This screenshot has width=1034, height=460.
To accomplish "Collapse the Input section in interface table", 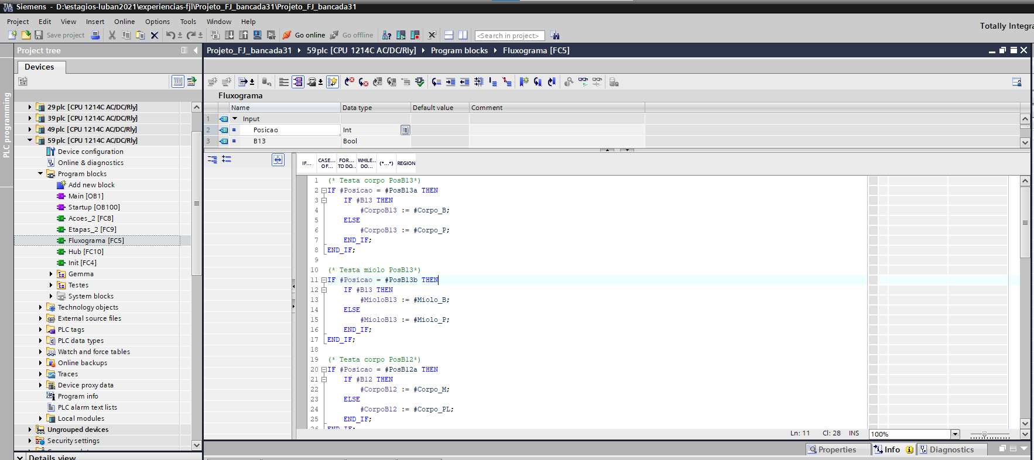I will (x=235, y=119).
